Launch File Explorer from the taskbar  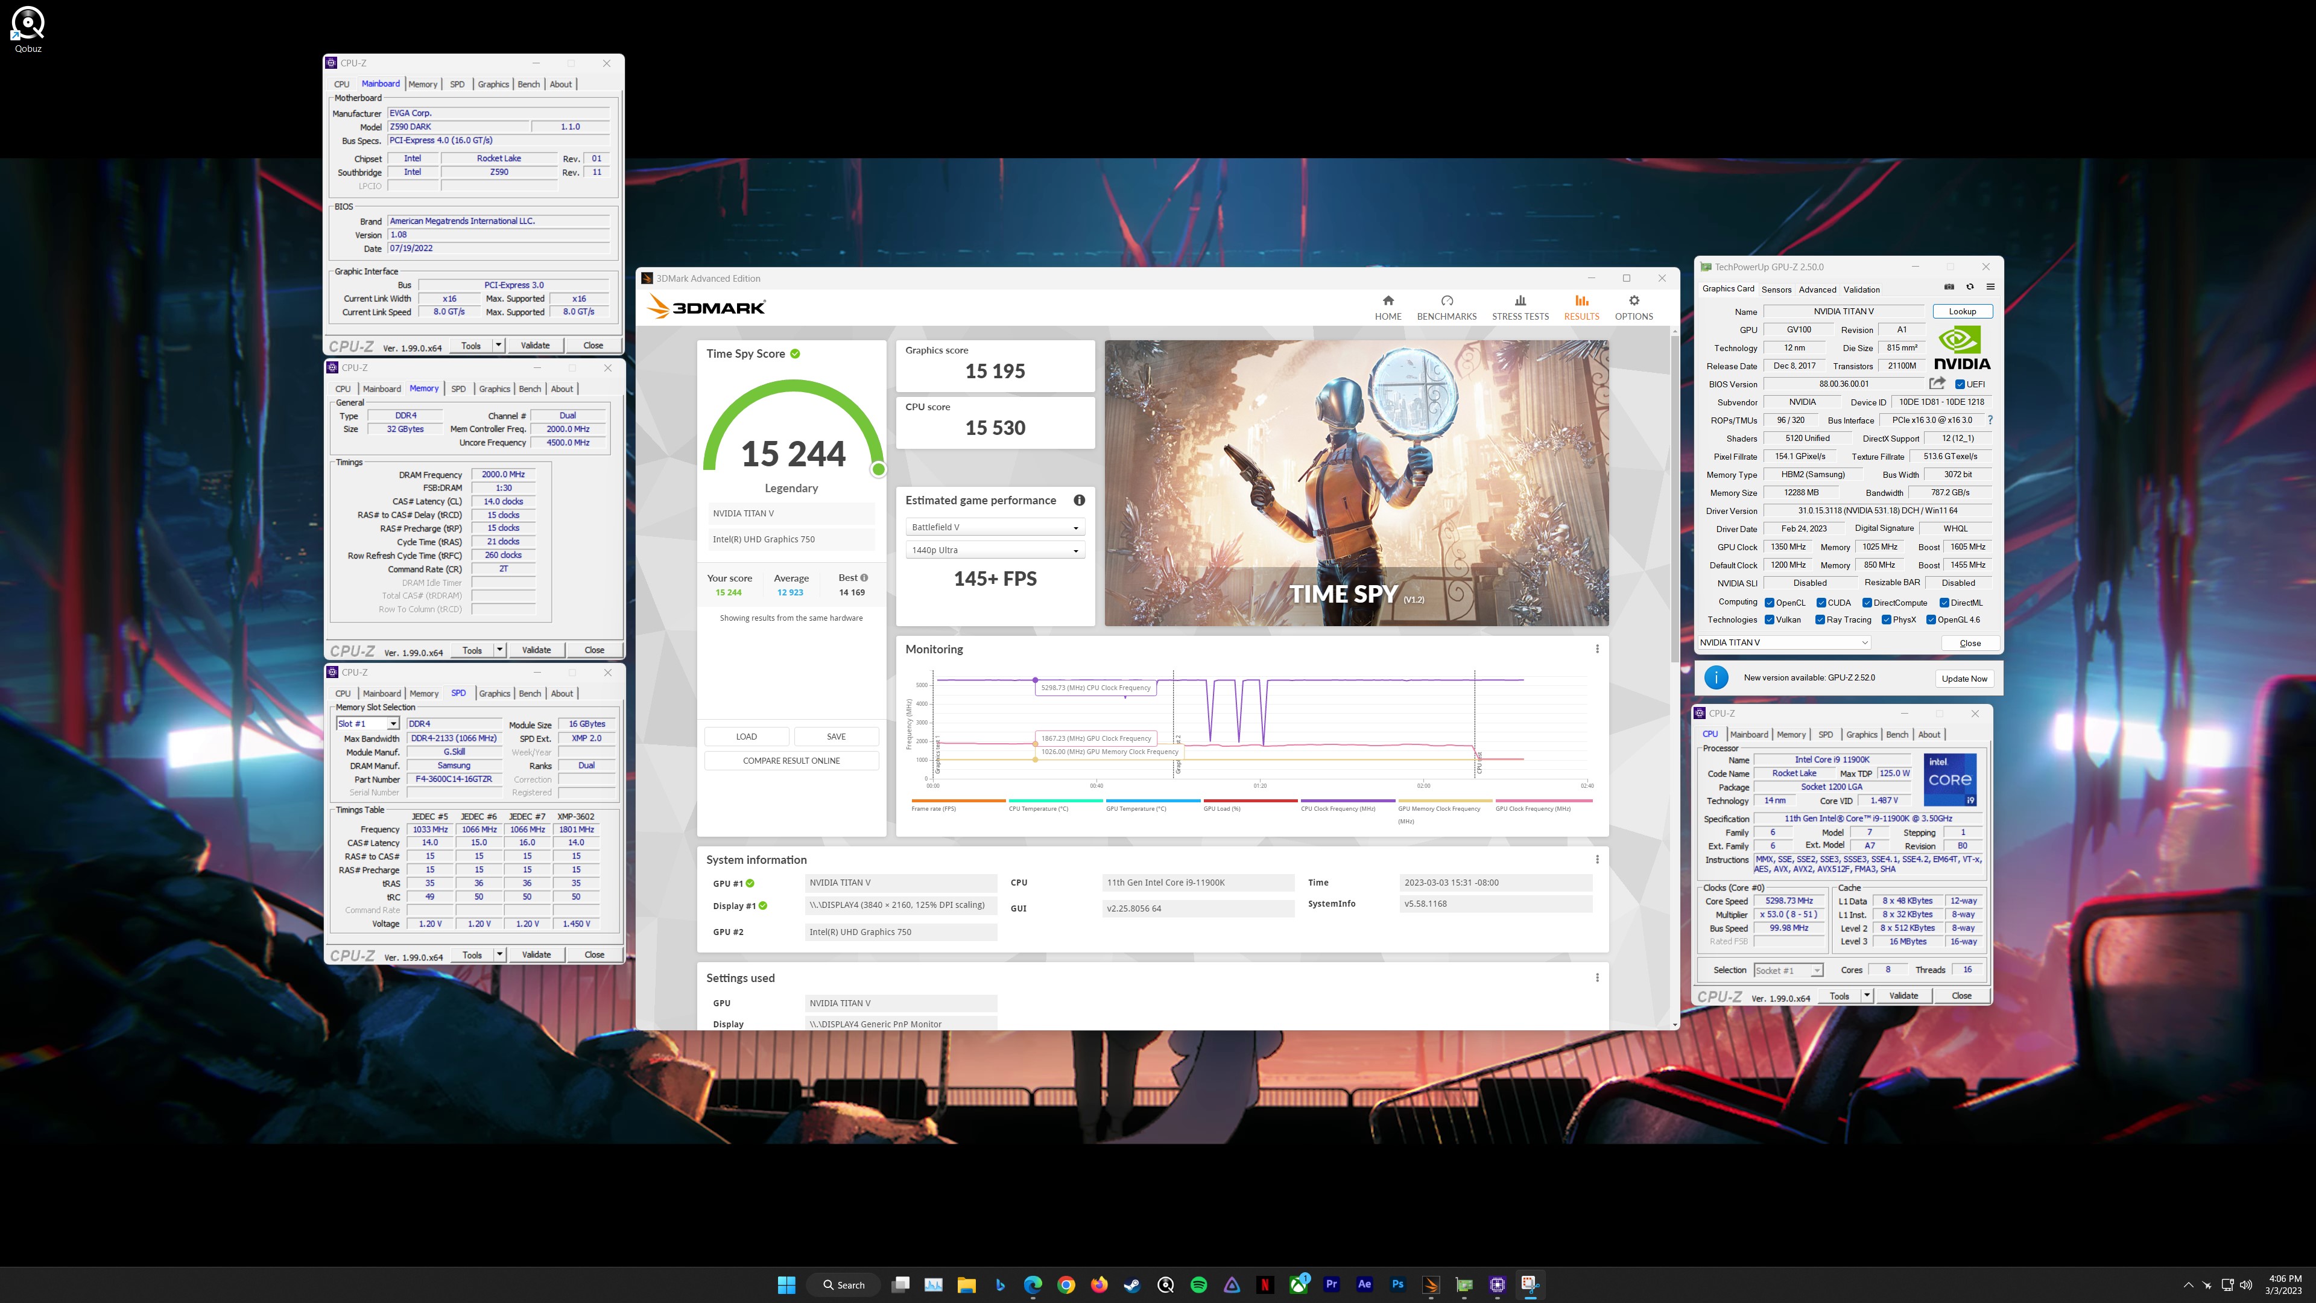pos(966,1284)
